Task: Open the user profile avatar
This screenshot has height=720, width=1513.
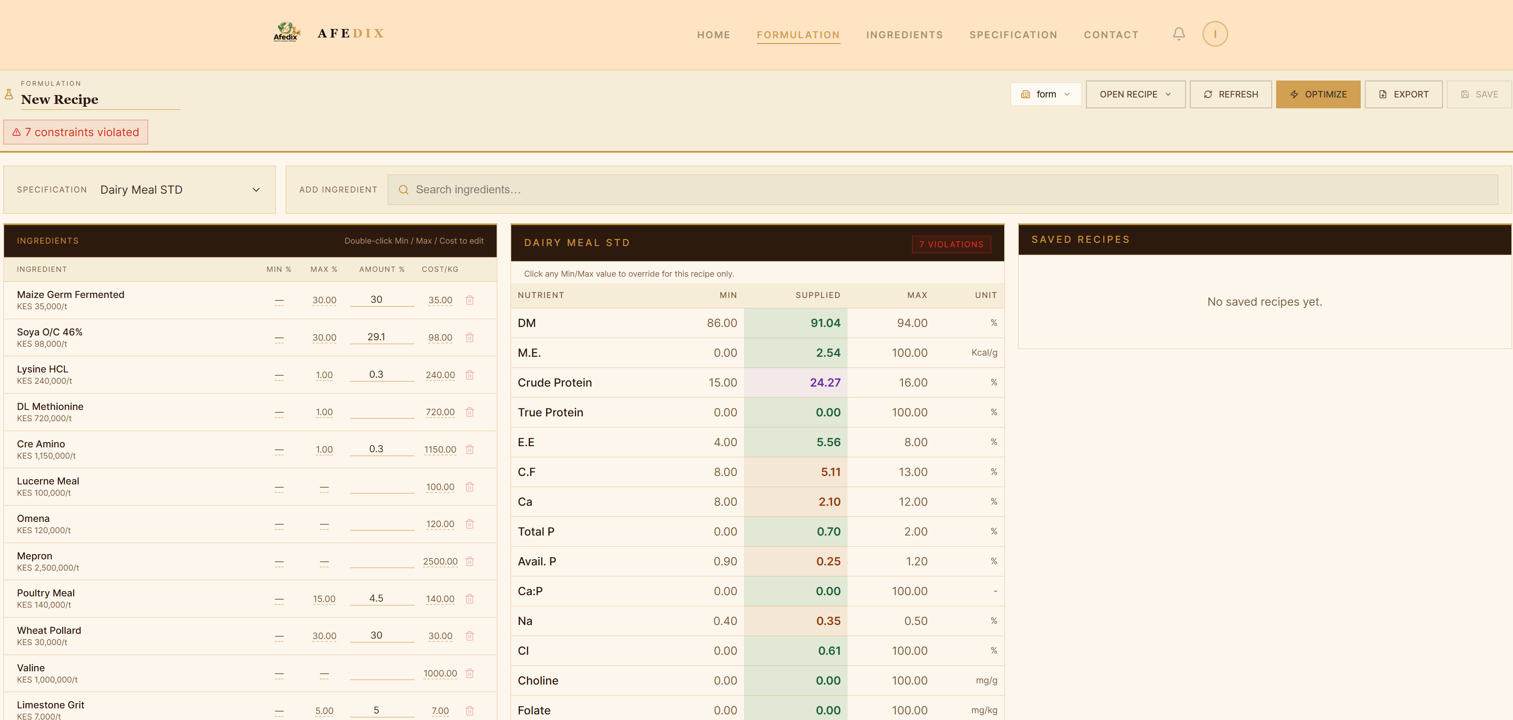Action: (x=1215, y=34)
